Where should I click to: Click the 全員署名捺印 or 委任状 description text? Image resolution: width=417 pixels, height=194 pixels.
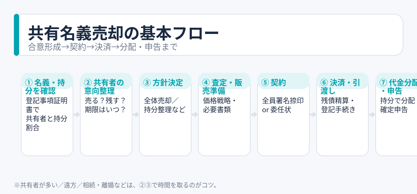(283, 105)
